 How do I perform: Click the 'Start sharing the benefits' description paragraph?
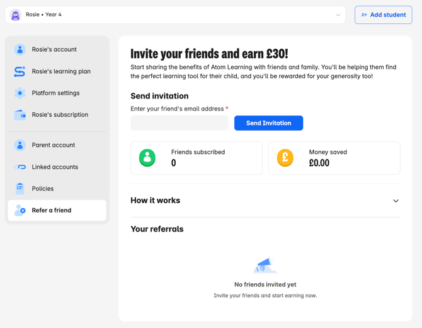[263, 72]
